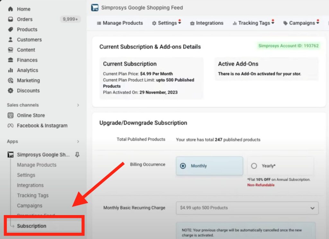Image resolution: width=329 pixels, height=239 pixels.
Task: Open Simprosys Google Shopping app in sidebar
Action: pos(43,155)
